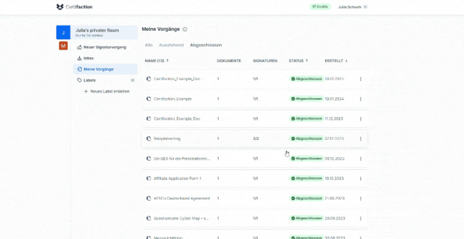This screenshot has height=239, width=464.
Task: Sort the list by the ERSTELLT column
Action: (x=336, y=61)
